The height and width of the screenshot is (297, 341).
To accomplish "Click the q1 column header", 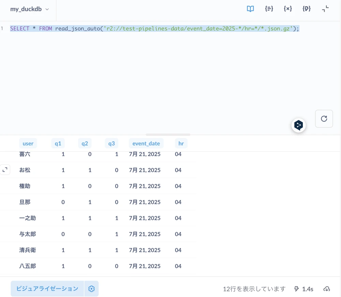I will pyautogui.click(x=58, y=143).
